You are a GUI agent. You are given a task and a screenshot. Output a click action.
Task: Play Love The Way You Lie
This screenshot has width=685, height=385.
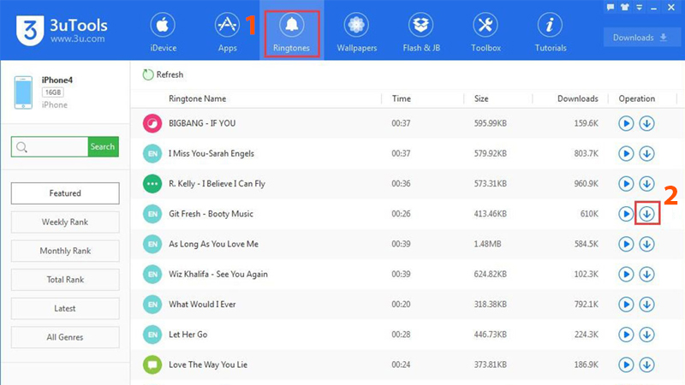tap(626, 364)
